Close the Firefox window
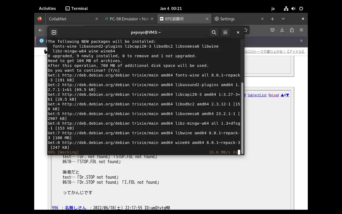Image resolution: width=342 pixels, height=214 pixels. (303, 19)
